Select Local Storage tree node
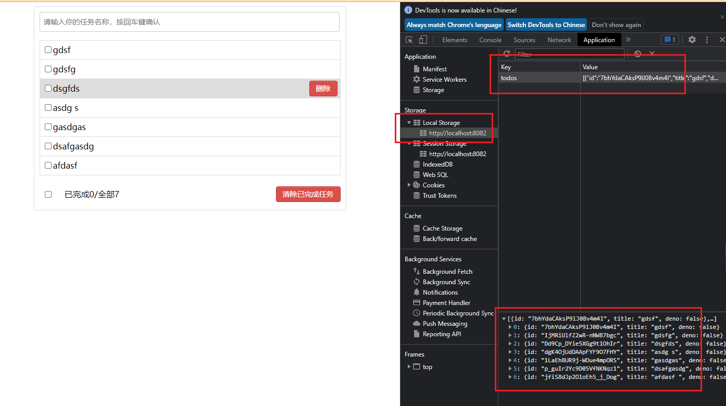The height and width of the screenshot is (406, 726). (x=441, y=122)
